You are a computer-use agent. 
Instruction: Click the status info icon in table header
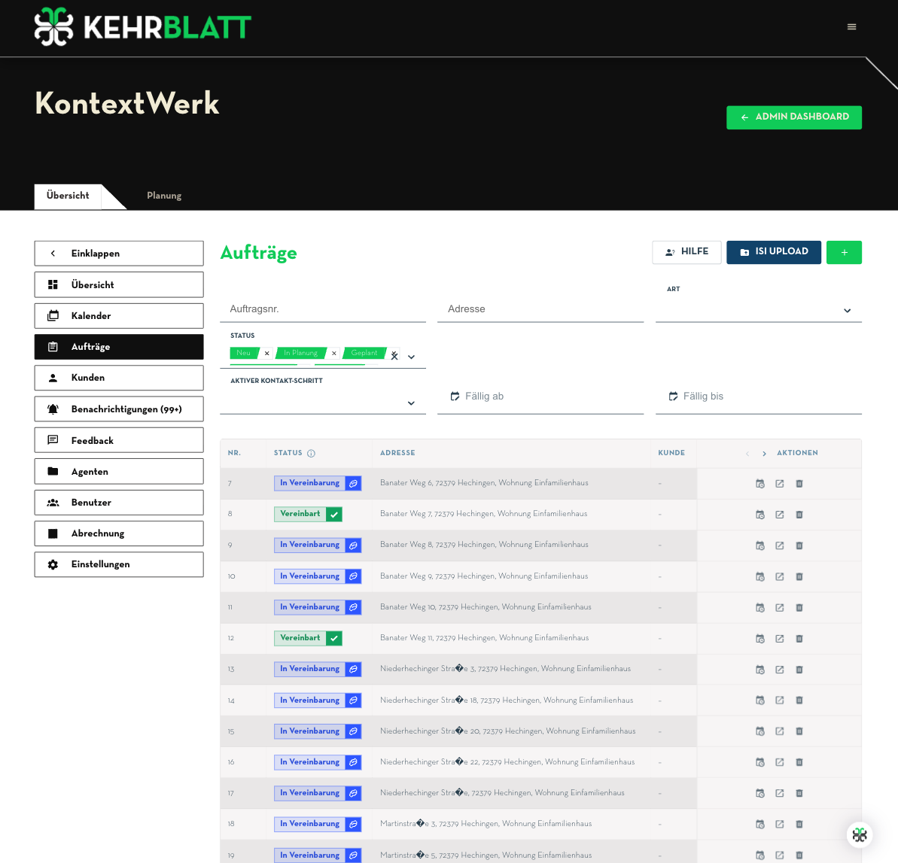[311, 453]
